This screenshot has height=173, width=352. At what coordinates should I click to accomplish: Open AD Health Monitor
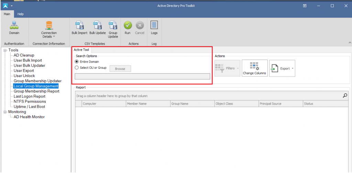pyautogui.click(x=29, y=117)
